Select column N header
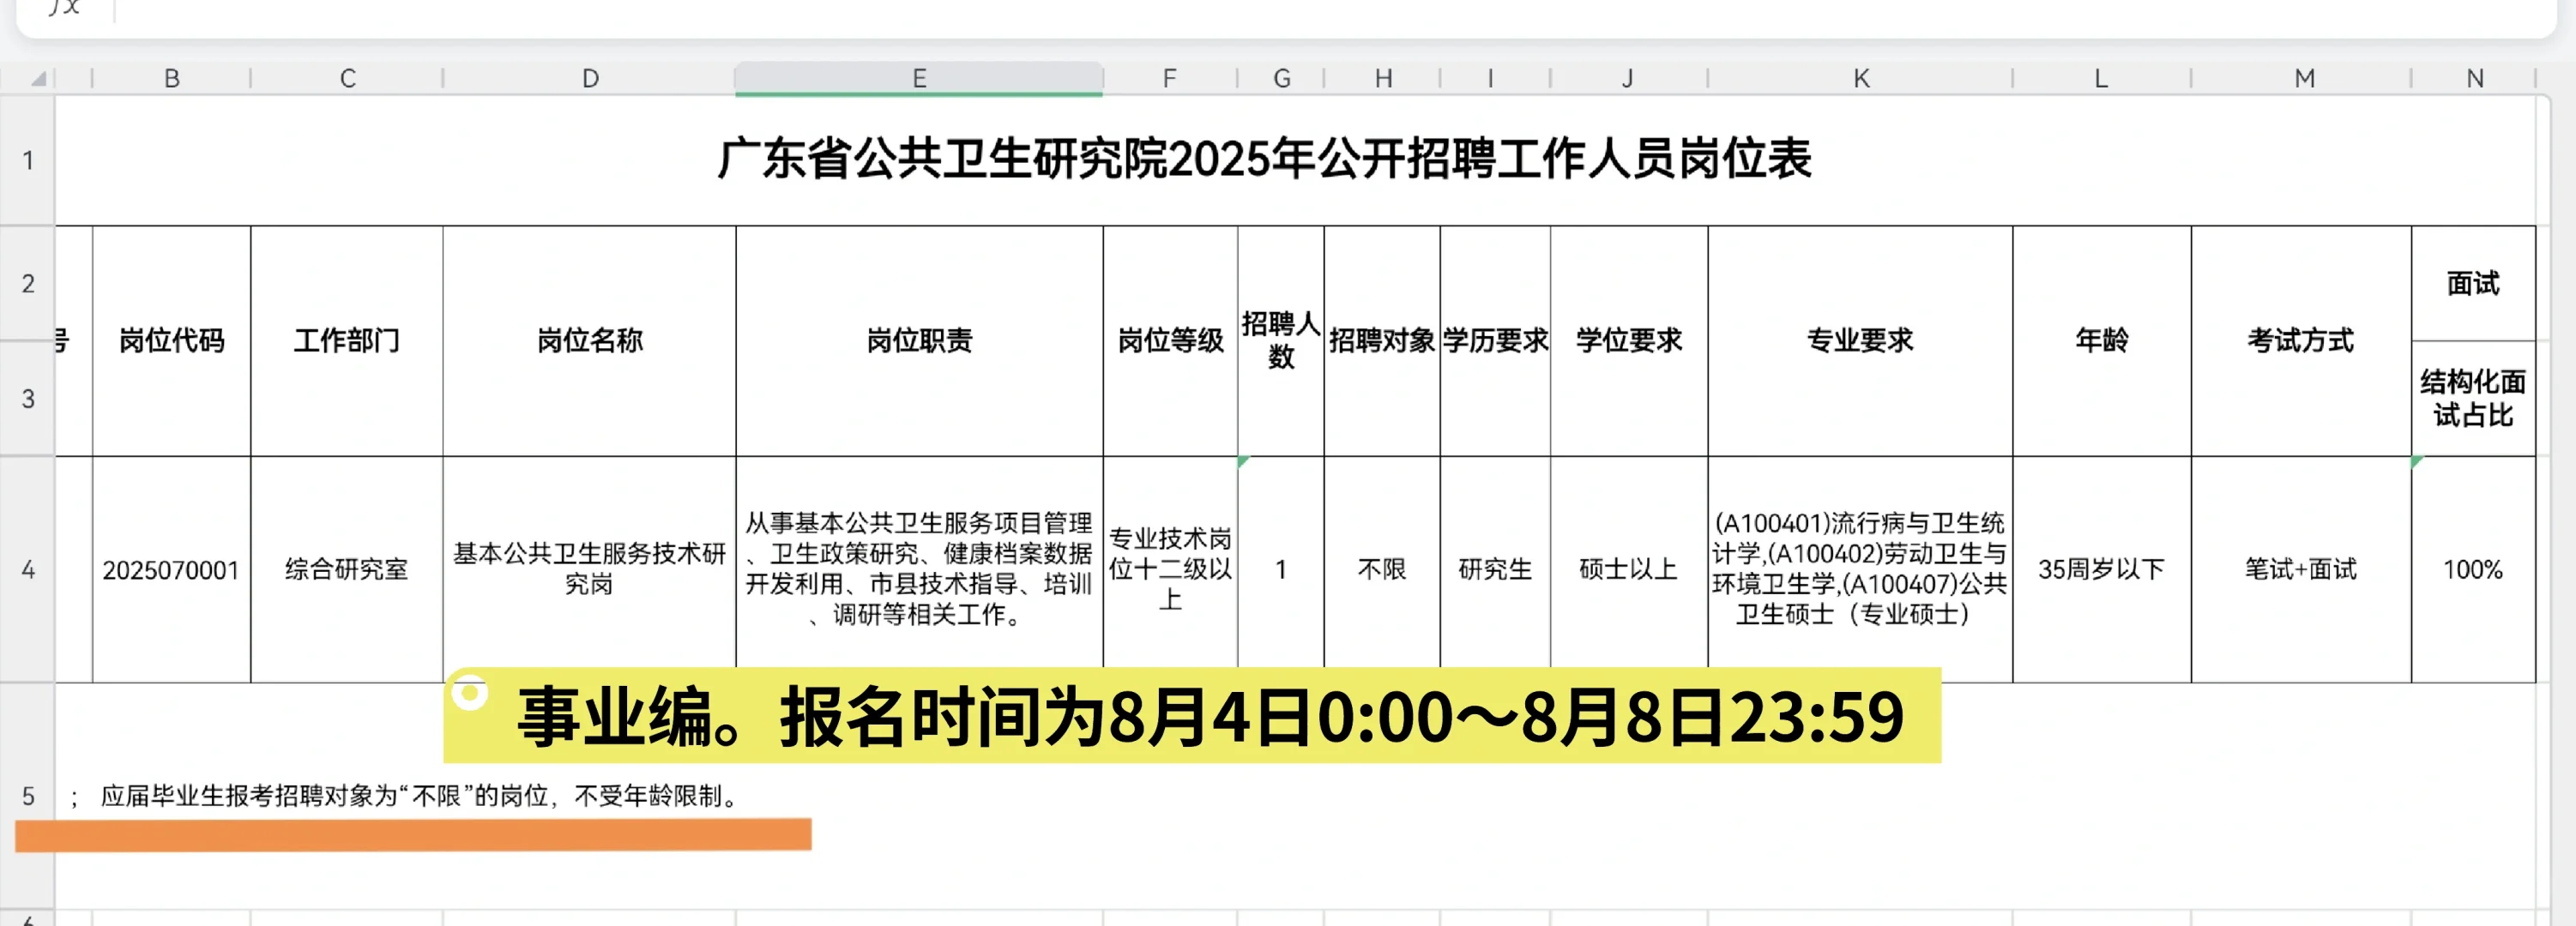2576x926 pixels. [2474, 78]
